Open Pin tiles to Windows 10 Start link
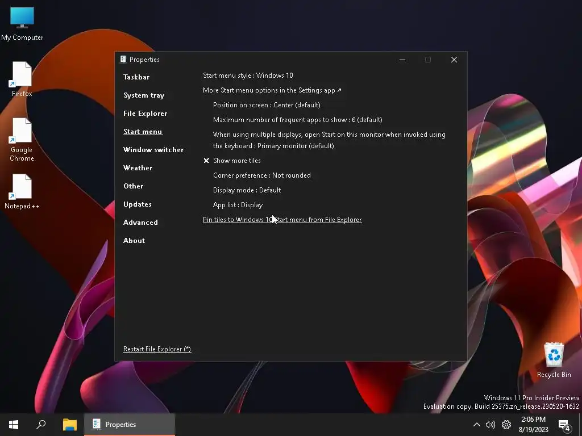The width and height of the screenshot is (582, 436). click(x=282, y=220)
